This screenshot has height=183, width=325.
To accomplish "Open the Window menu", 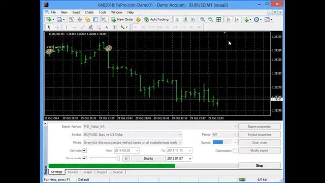I will (117, 12).
